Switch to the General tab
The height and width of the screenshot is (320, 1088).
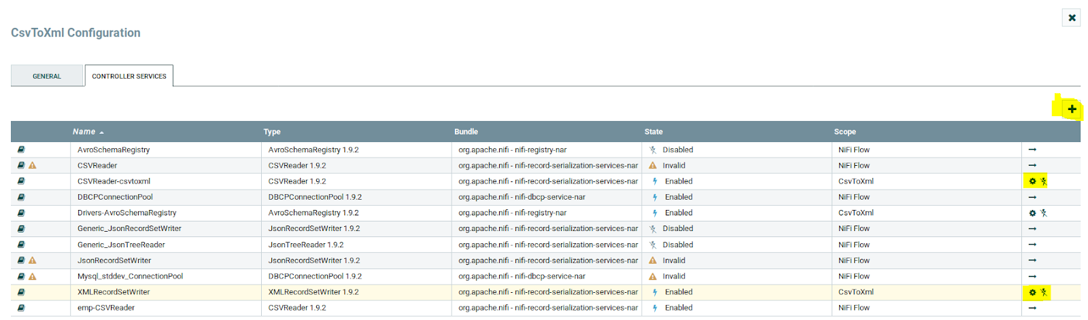tap(47, 76)
